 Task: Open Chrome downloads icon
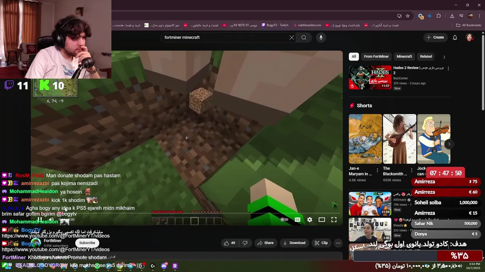[x=452, y=16]
